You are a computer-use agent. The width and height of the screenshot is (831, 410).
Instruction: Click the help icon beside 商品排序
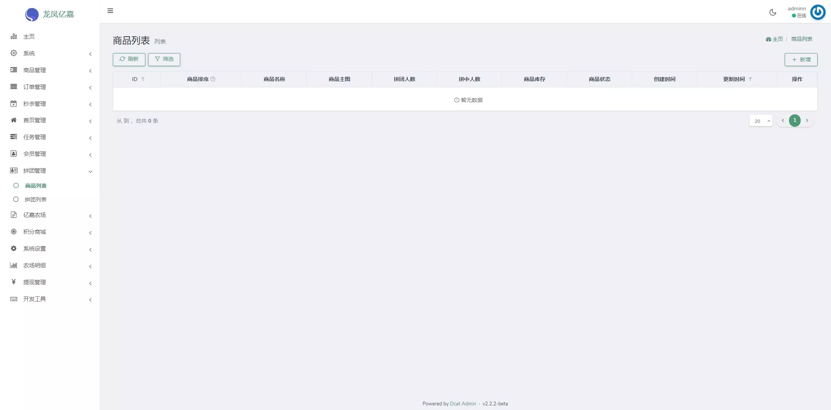(x=213, y=79)
